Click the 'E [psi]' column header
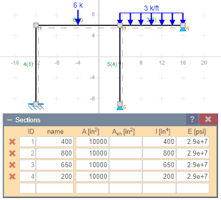Screen dimensions: 221x200 (197, 131)
